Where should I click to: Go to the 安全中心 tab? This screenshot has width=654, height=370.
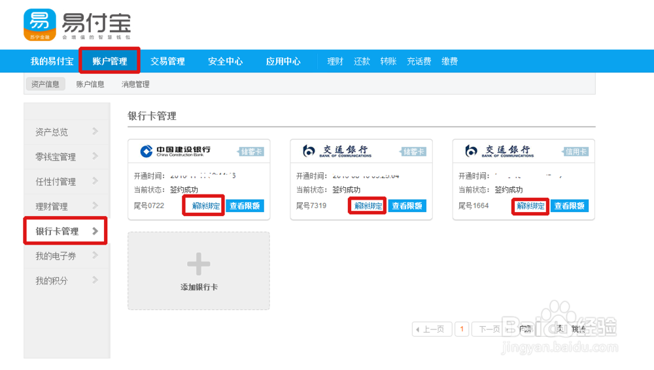click(225, 61)
